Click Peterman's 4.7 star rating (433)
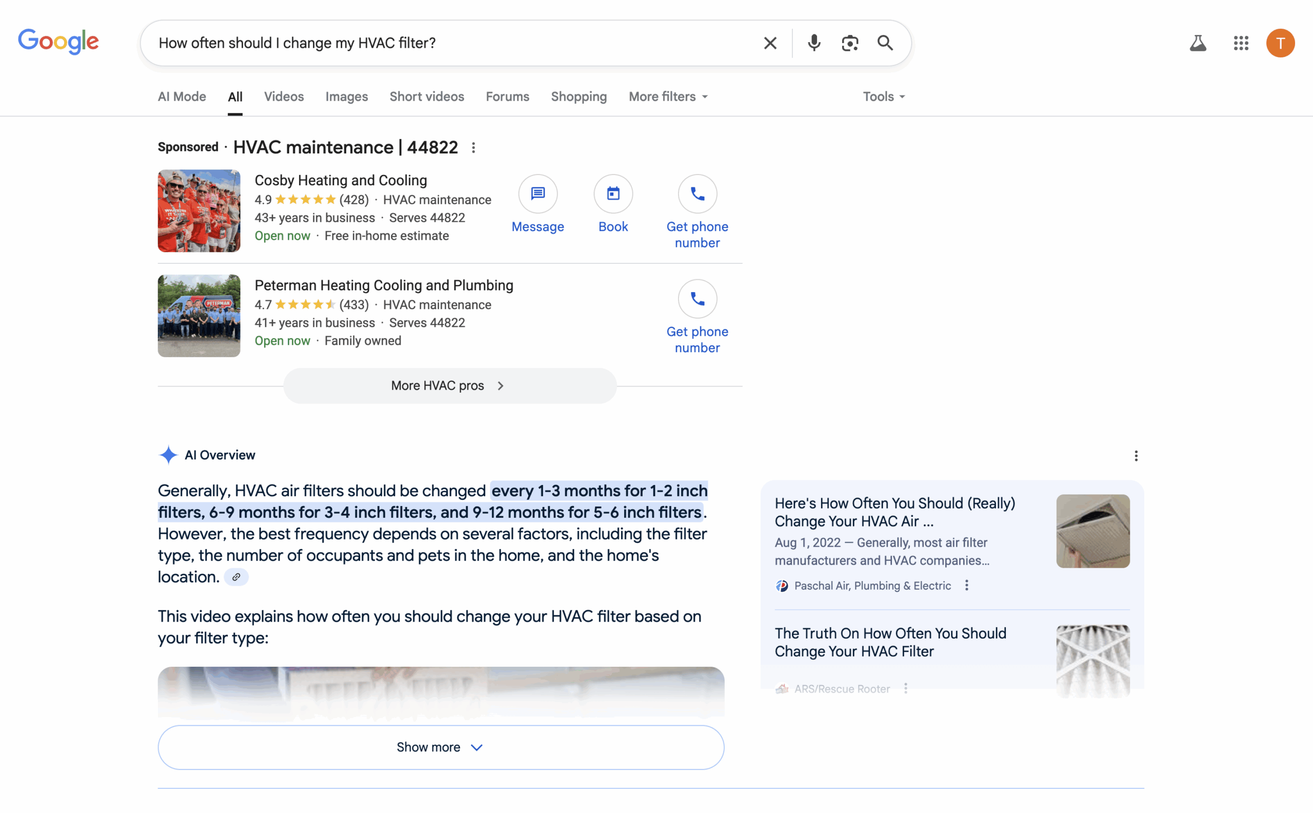The image size is (1313, 813). (x=312, y=305)
